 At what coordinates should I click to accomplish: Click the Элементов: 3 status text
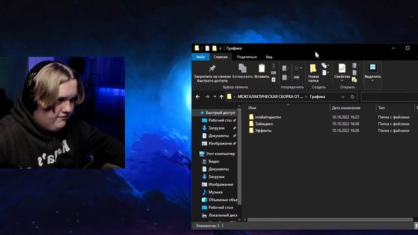point(208,226)
